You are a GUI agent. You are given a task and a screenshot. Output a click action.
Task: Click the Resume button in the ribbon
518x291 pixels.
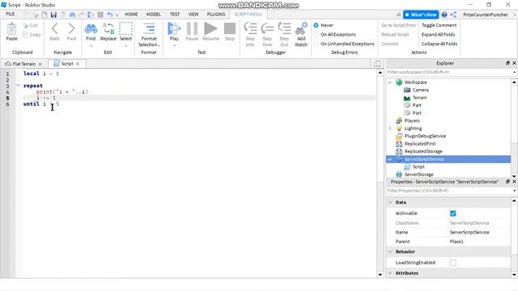[210, 29]
